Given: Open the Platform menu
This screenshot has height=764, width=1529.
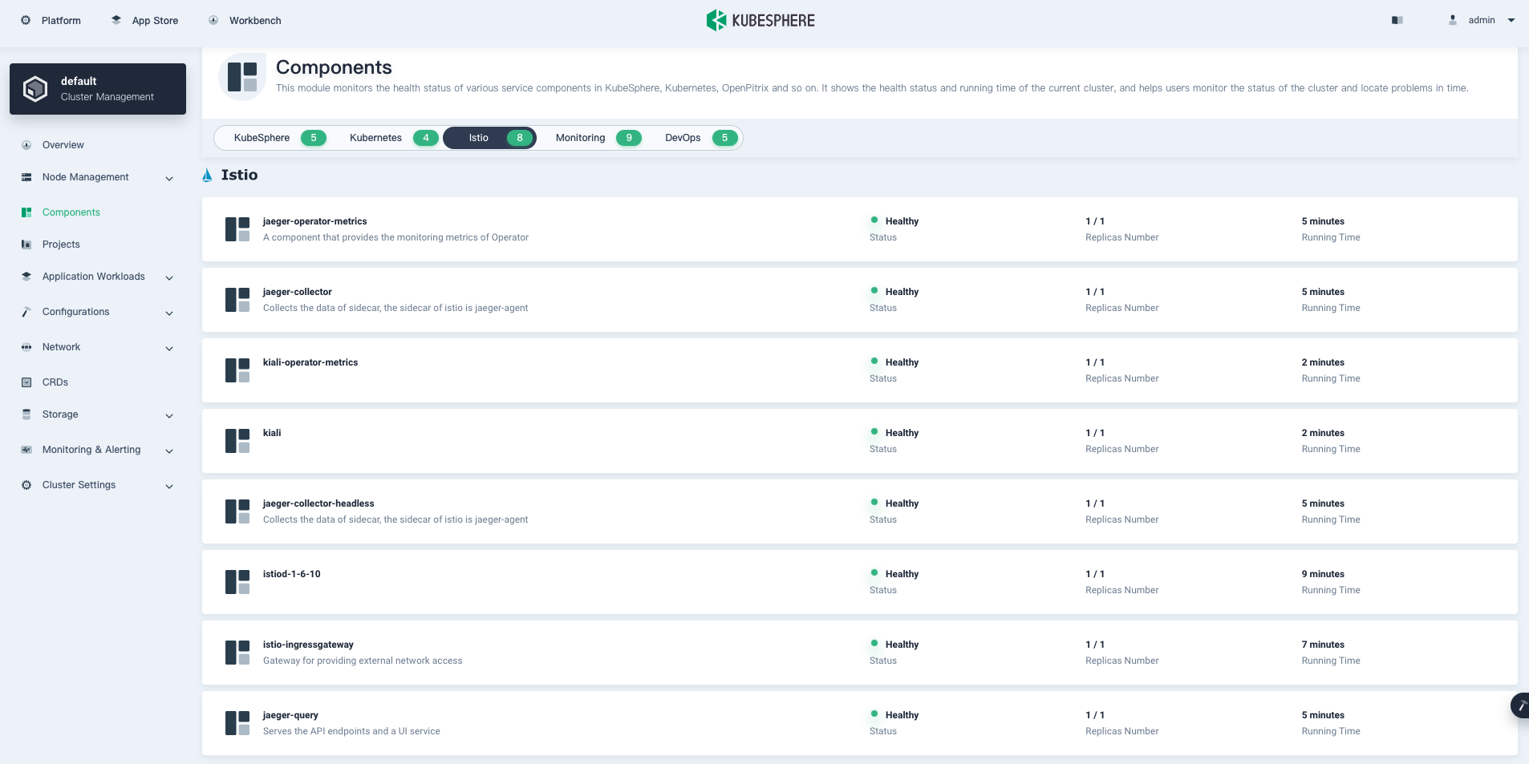Looking at the screenshot, I should [51, 20].
